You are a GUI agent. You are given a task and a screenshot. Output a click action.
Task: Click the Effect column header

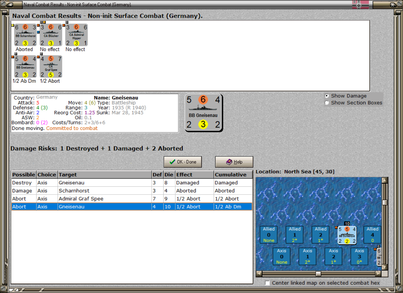pos(194,175)
